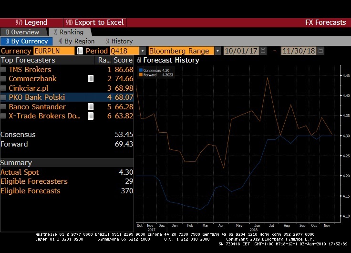This screenshot has height=253, width=351.
Task: Open the currency lookup icon beside EURPLN
Action: 80,51
